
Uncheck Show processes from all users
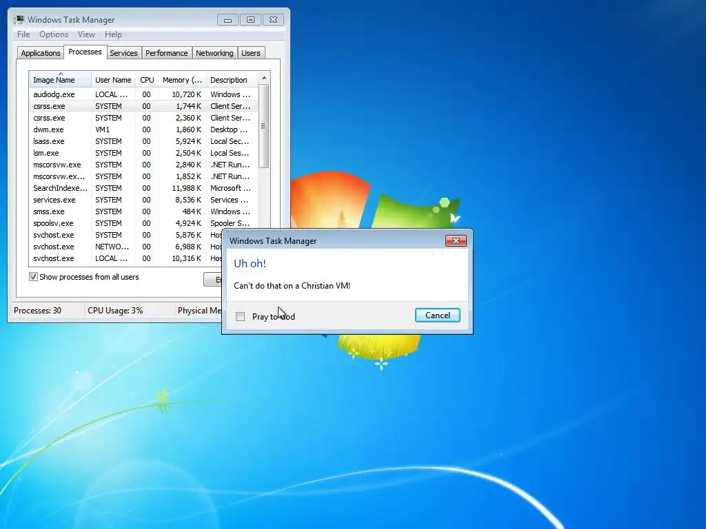pyautogui.click(x=33, y=277)
